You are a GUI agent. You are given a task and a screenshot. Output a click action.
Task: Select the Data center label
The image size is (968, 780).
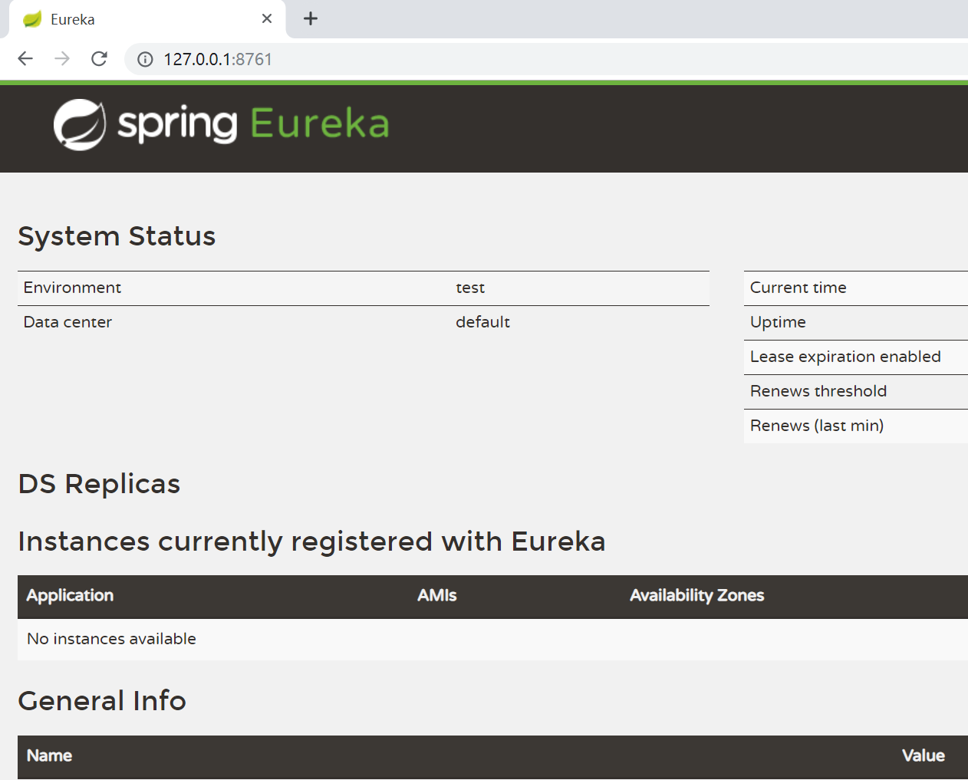coord(67,322)
